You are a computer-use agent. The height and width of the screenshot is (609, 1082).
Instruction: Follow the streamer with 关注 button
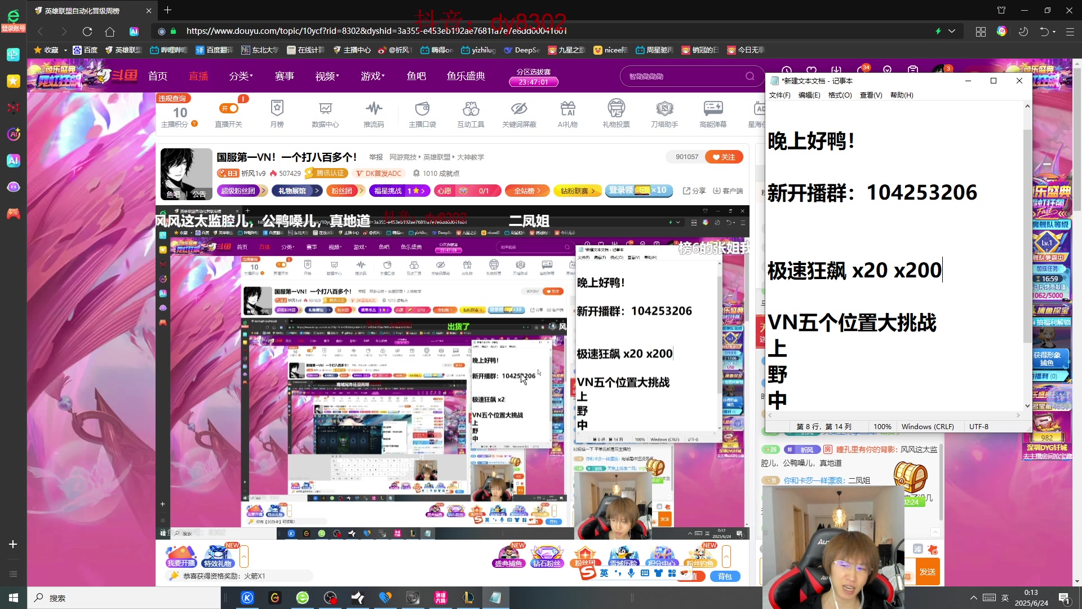click(x=724, y=157)
